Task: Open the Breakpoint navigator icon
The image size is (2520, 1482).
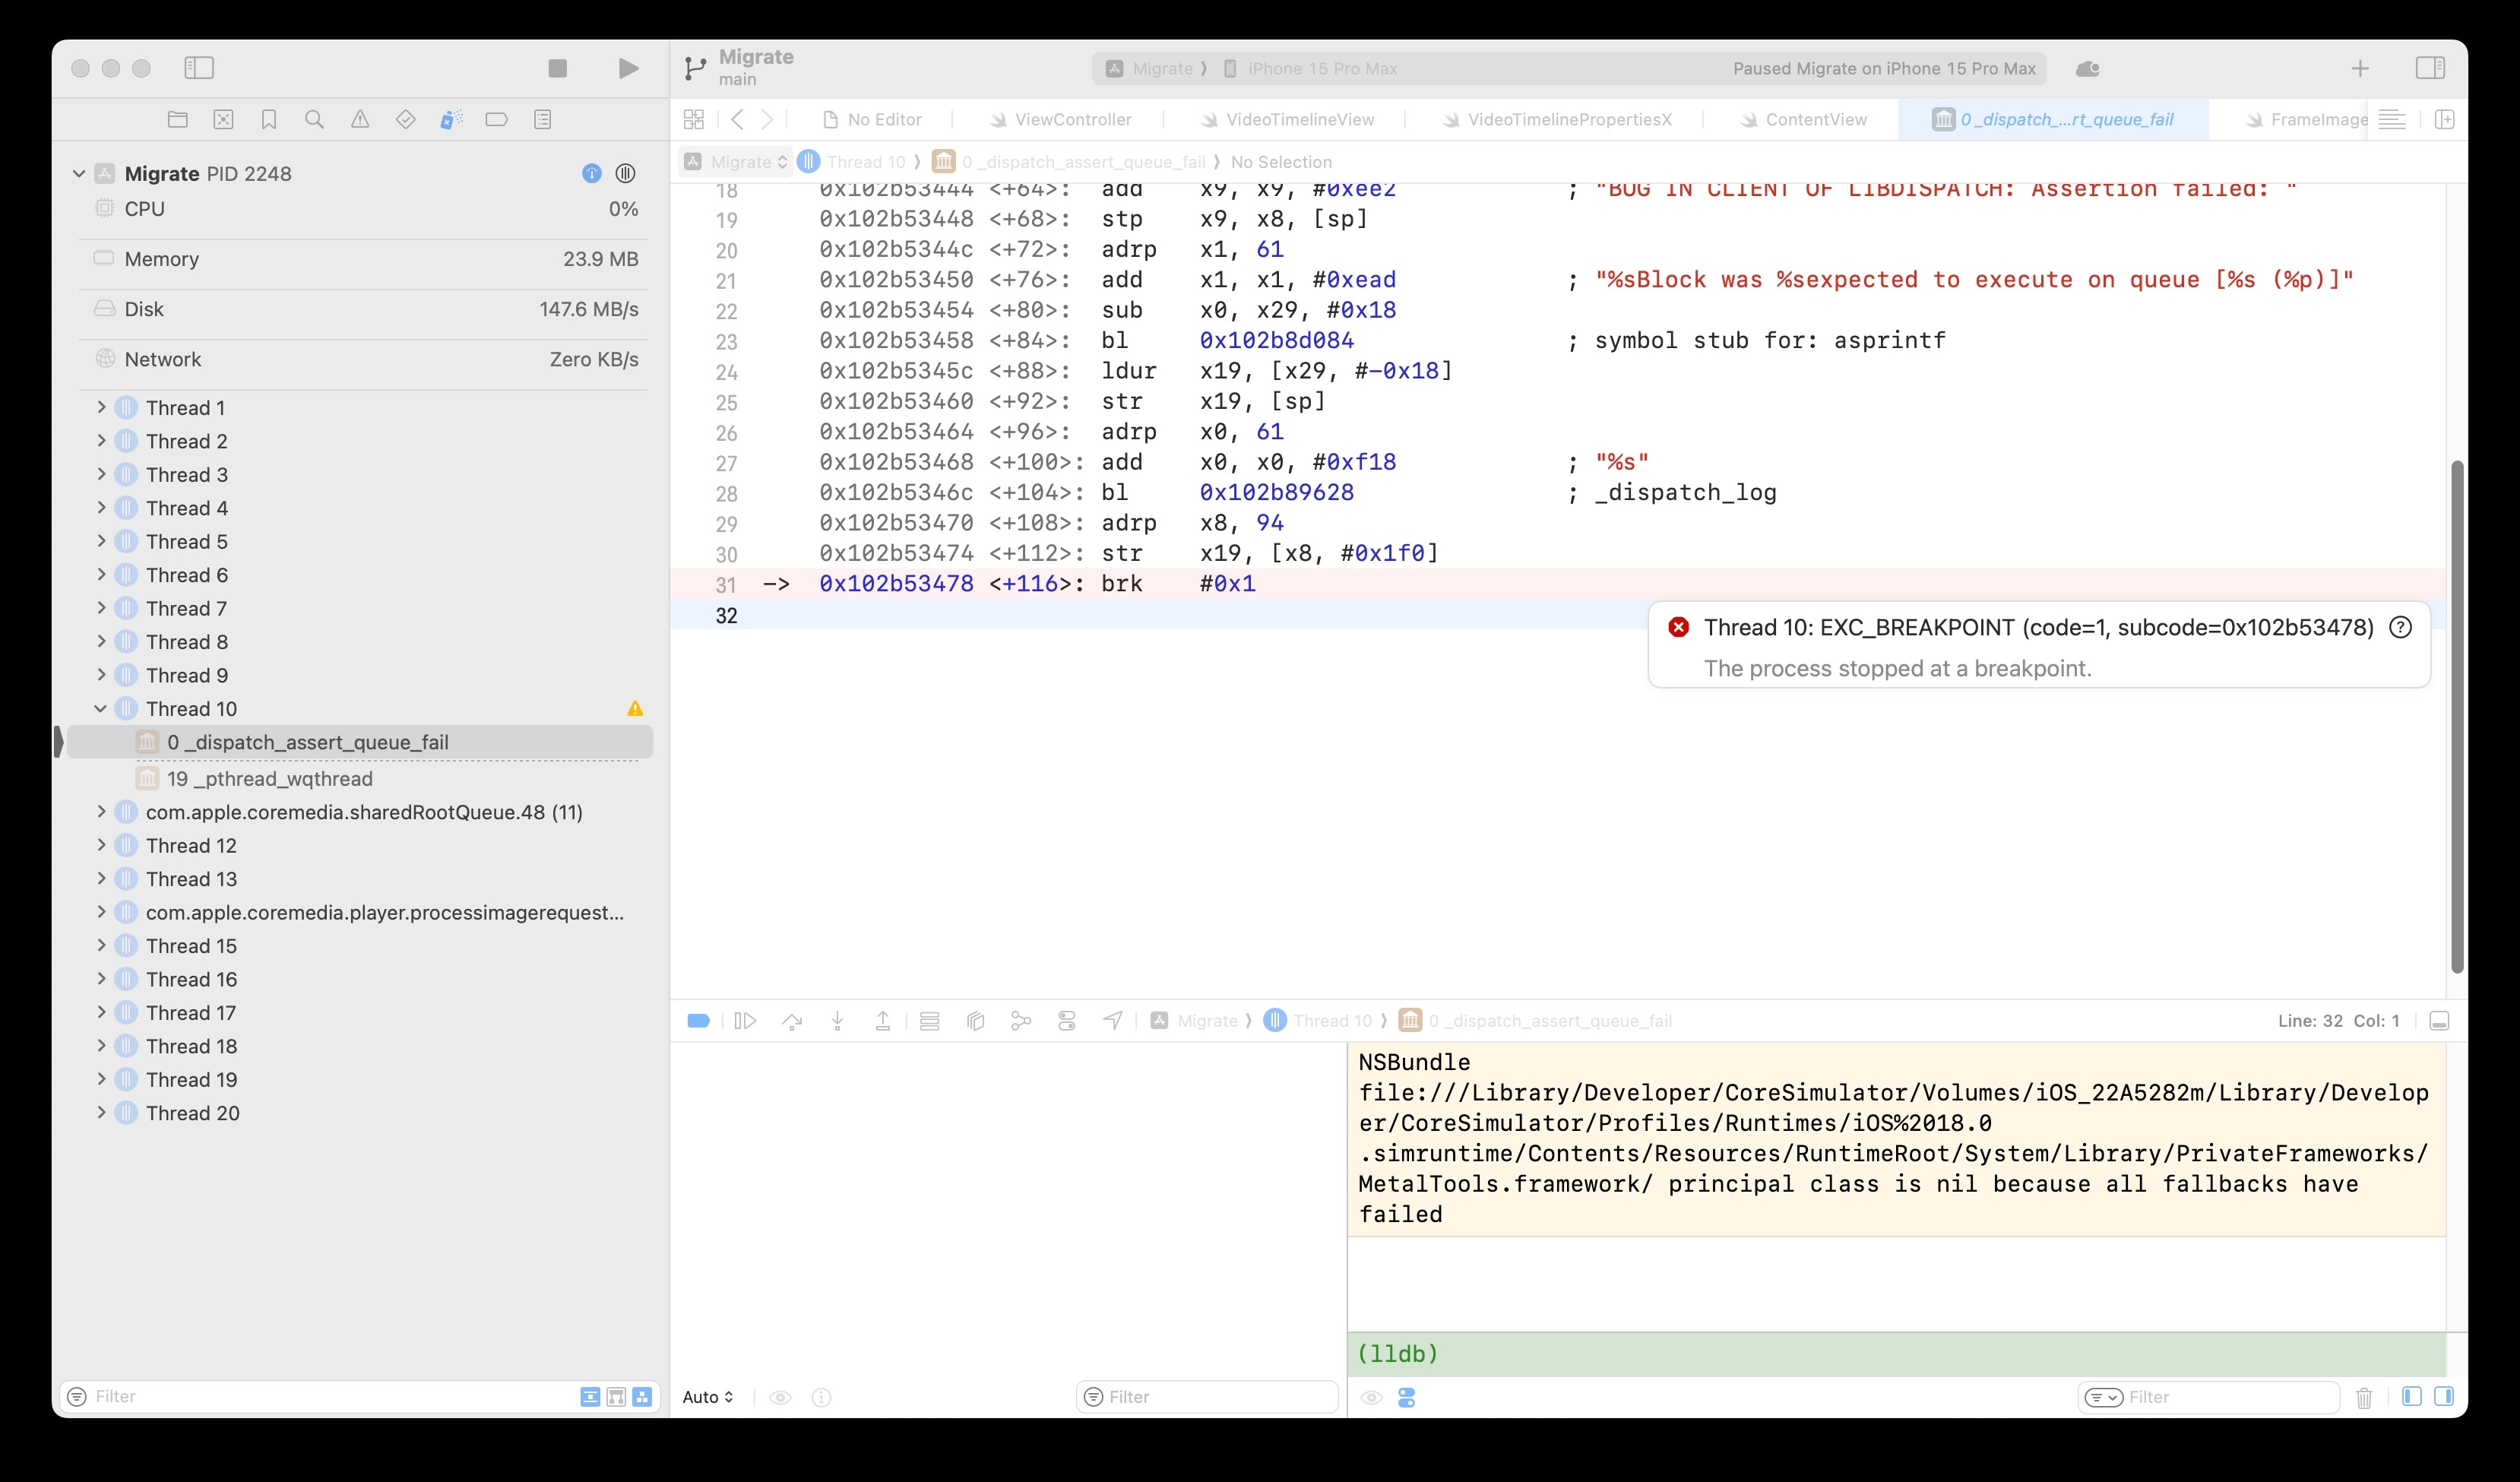Action: click(x=496, y=120)
